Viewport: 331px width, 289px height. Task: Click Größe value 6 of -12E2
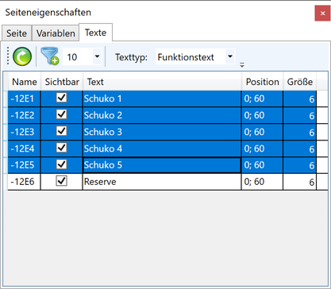300,115
